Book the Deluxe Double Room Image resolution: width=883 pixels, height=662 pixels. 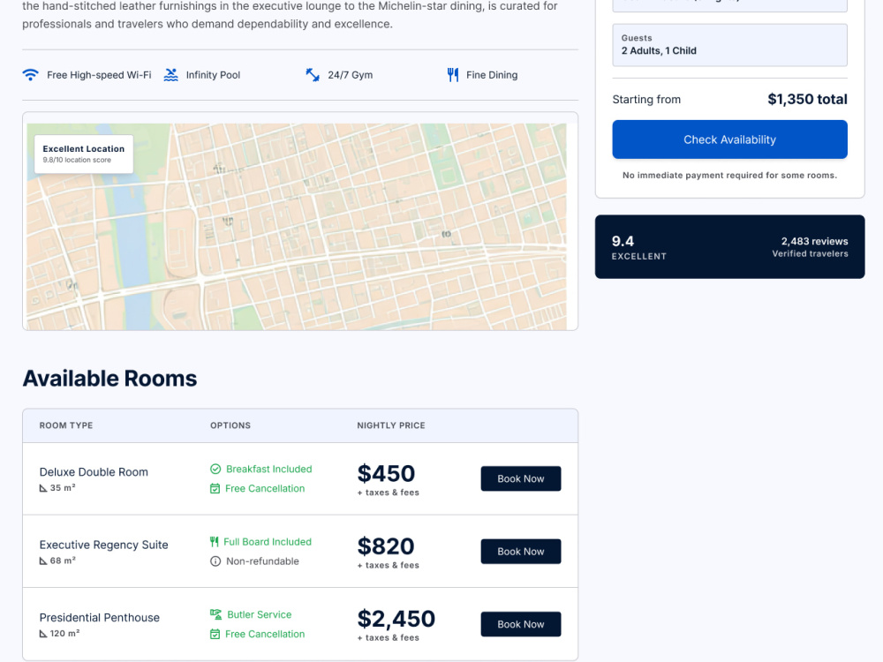[520, 478]
